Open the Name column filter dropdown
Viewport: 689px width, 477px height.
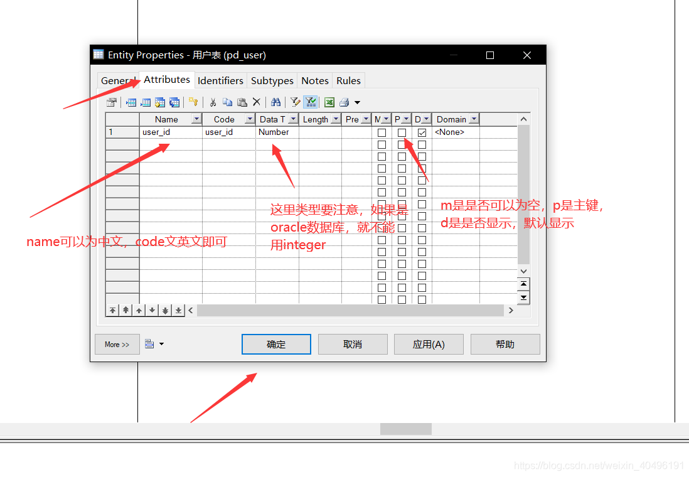coord(196,119)
